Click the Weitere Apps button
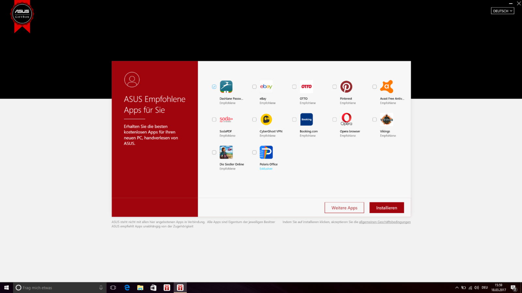The width and height of the screenshot is (522, 293). pyautogui.click(x=344, y=208)
